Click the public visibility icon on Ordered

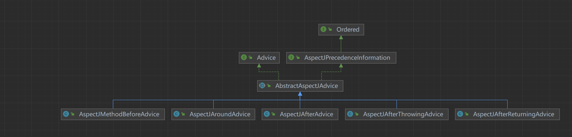pos(330,29)
